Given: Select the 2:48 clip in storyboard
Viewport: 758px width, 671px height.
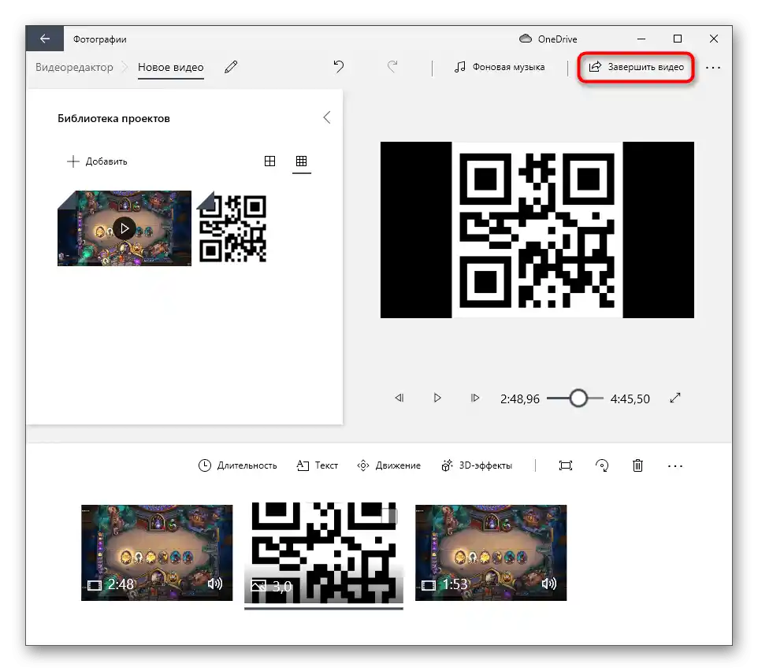Looking at the screenshot, I should pos(157,553).
